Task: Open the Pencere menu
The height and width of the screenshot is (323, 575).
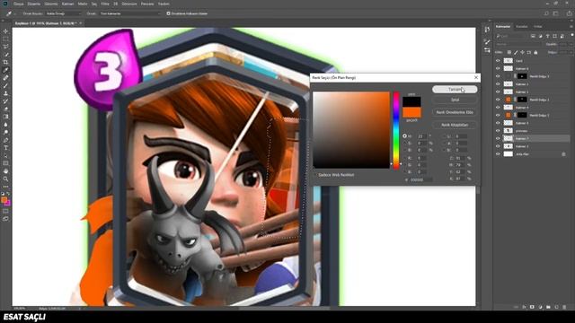Action: pos(147,4)
